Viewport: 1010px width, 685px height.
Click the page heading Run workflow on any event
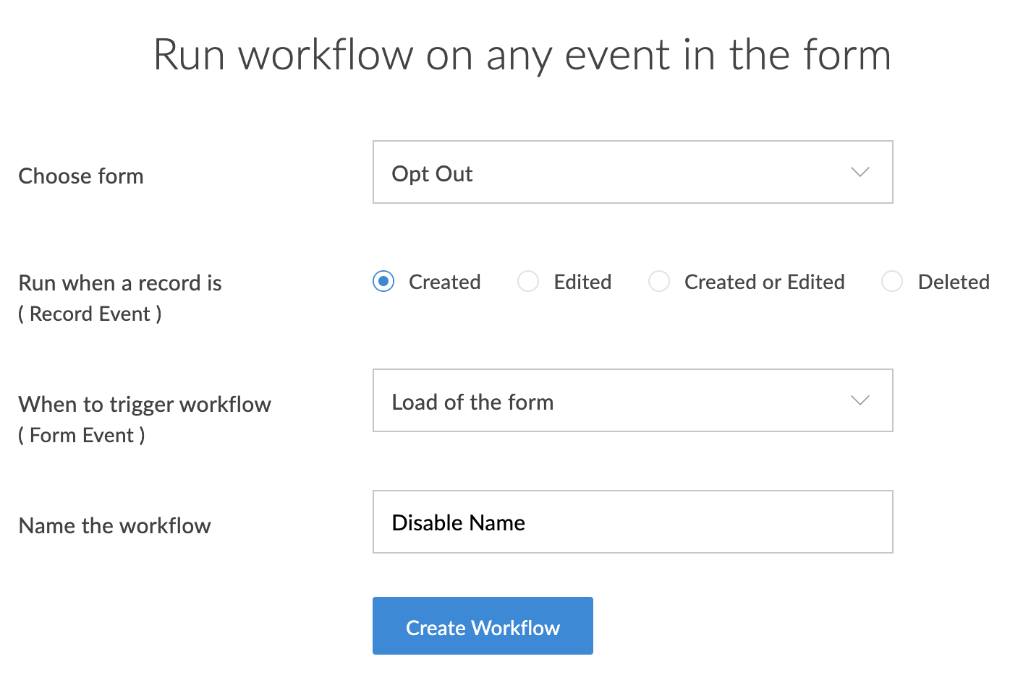(522, 55)
